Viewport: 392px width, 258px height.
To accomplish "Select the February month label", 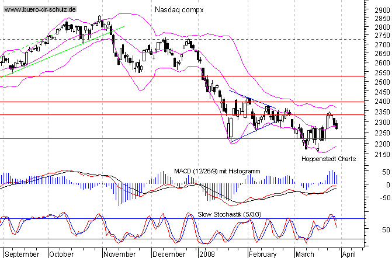I will click(x=262, y=254).
